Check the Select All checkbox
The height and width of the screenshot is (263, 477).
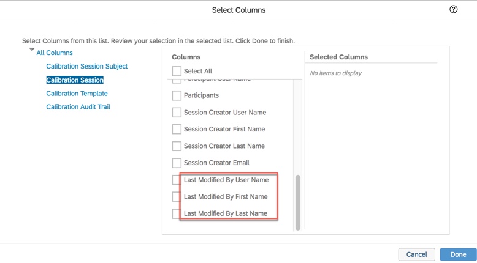coord(177,71)
